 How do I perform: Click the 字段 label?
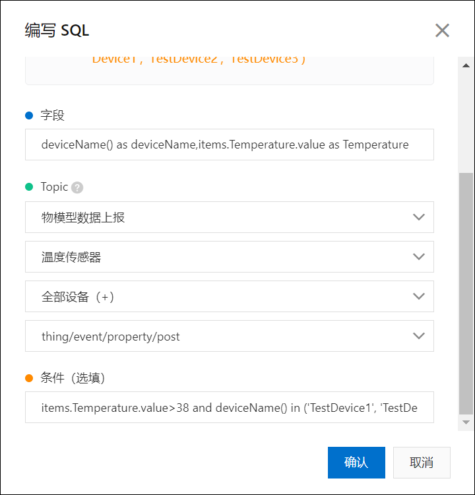coord(52,115)
